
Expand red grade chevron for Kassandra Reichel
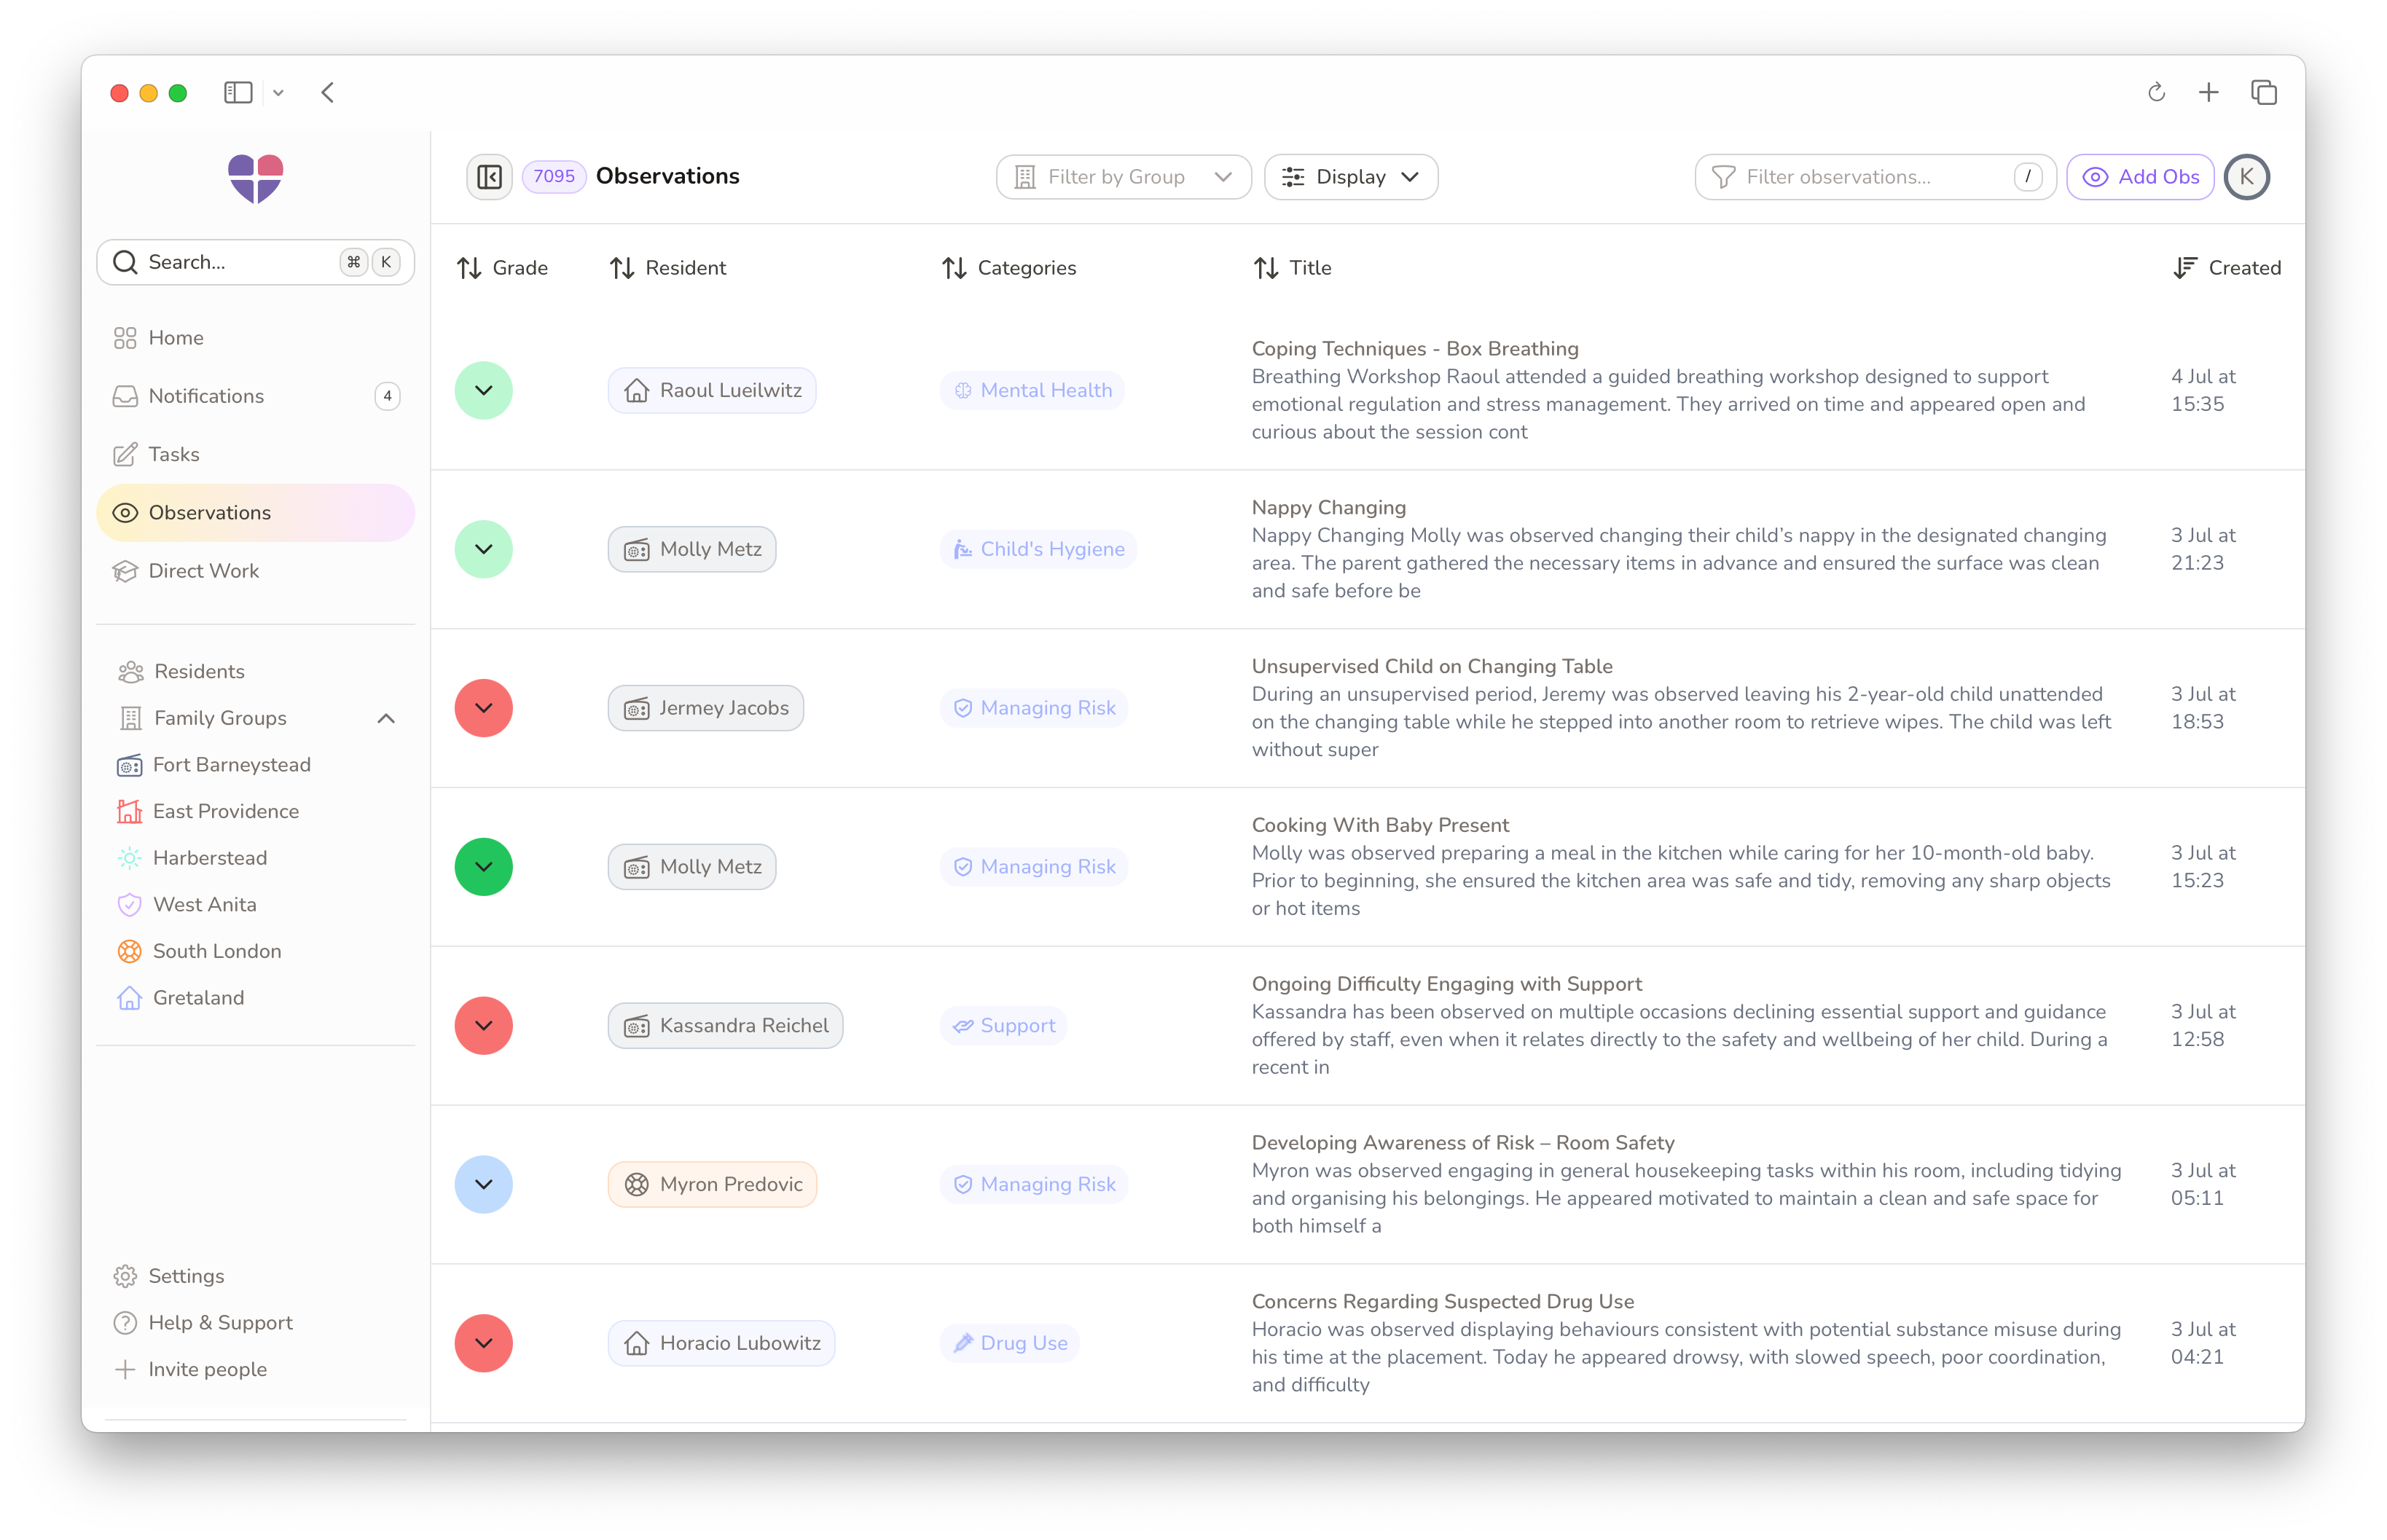pyautogui.click(x=484, y=1025)
